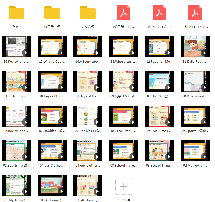This screenshot has height=202, width=215.
Task: Click the plus icon to upload a file
Action: (x=124, y=186)
